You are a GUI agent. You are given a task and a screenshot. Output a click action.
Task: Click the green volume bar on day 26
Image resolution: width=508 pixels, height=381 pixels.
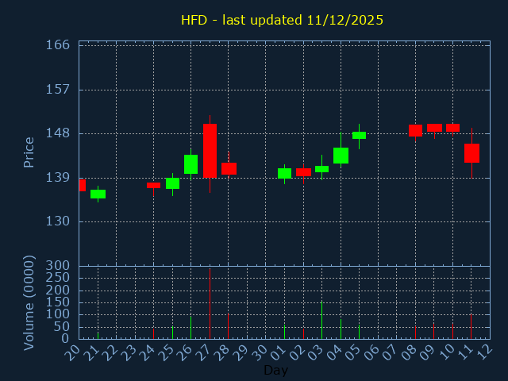[x=190, y=327]
